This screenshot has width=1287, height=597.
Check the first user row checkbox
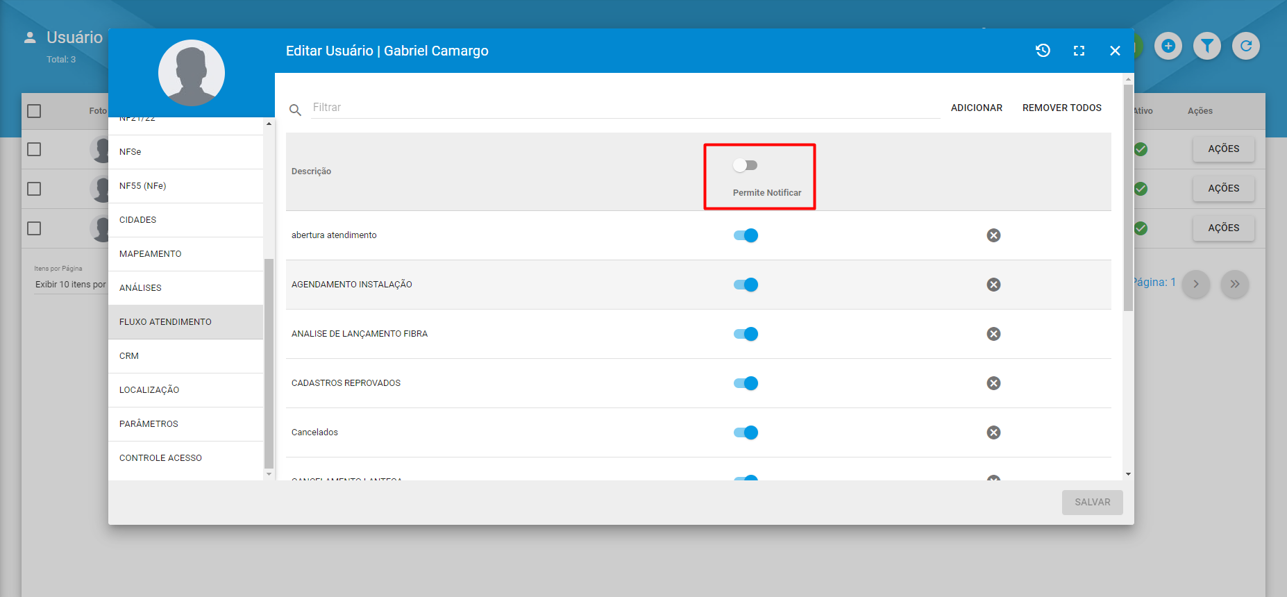point(34,149)
